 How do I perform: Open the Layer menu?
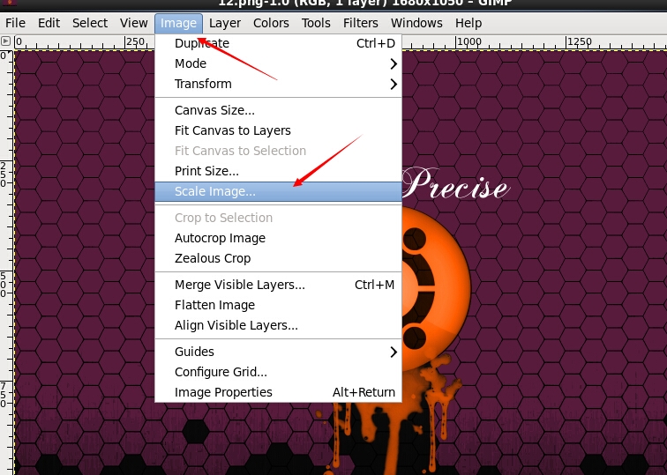[225, 23]
